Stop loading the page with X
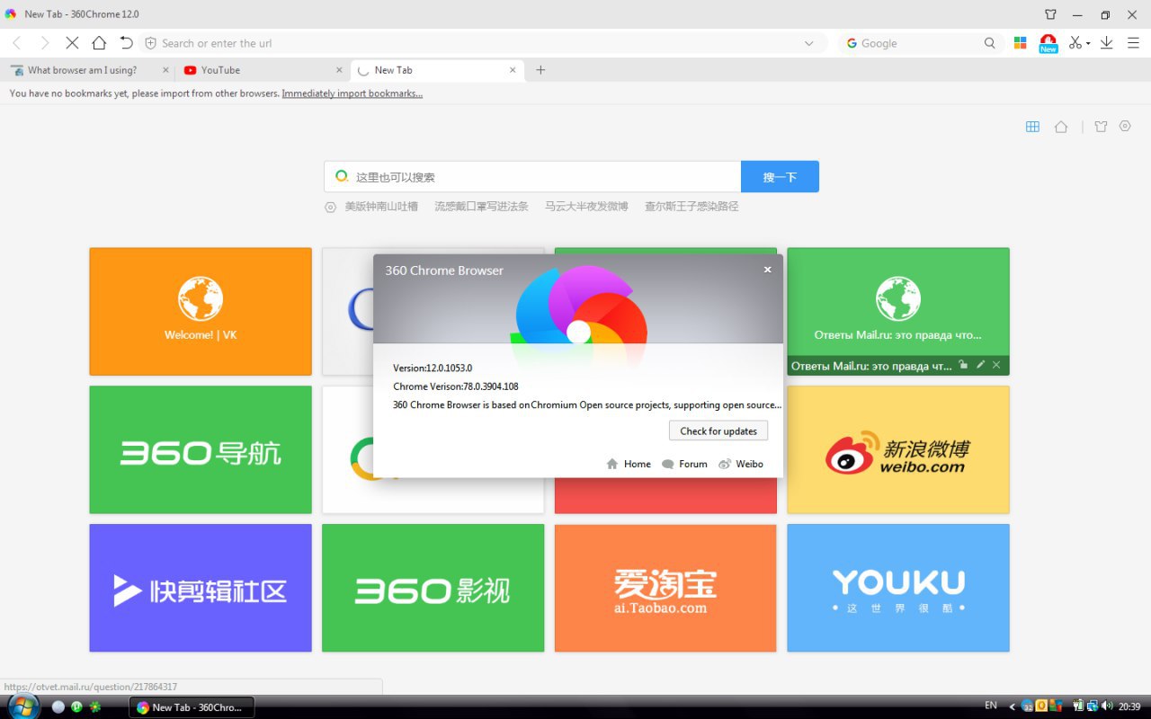The image size is (1151, 719). [72, 43]
